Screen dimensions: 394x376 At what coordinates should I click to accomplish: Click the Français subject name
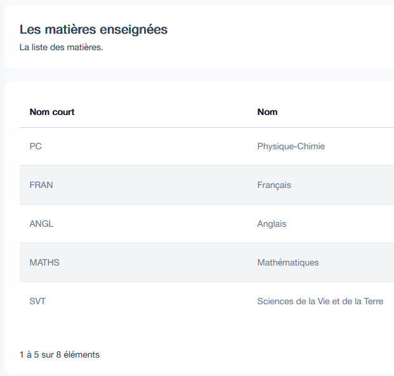pos(274,185)
